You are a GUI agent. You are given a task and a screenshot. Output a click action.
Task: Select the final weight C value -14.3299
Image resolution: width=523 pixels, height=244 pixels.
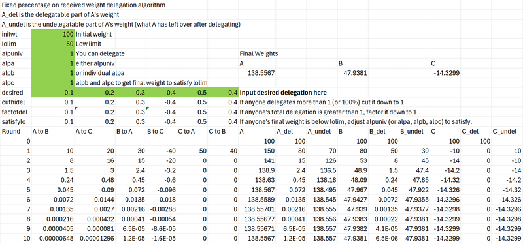[x=447, y=73]
